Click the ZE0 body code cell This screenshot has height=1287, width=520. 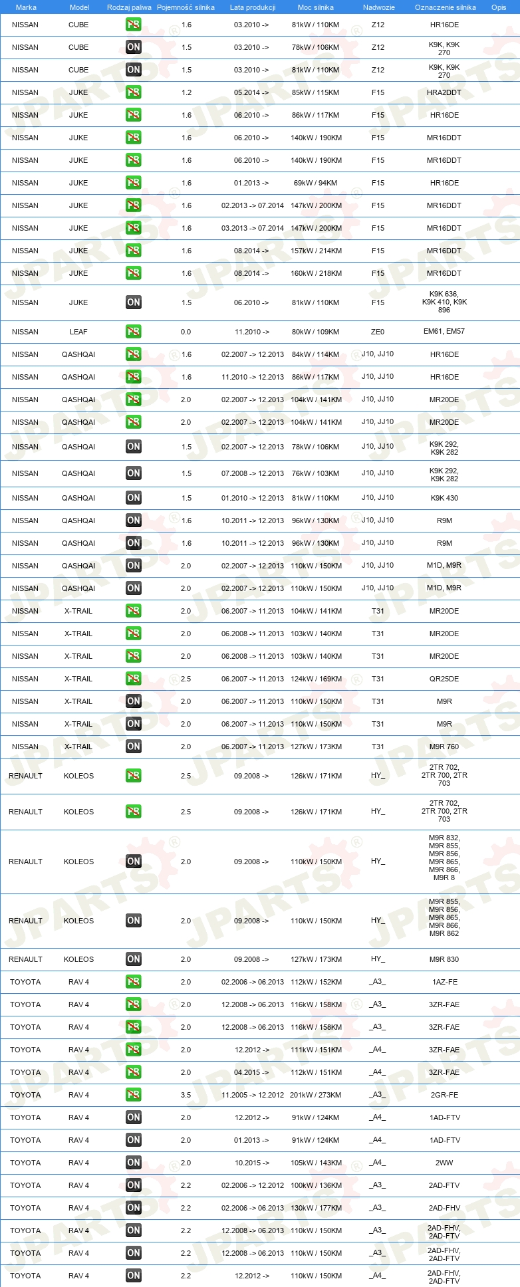click(378, 332)
